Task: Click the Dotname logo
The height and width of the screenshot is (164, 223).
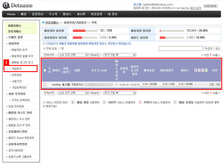Action: (18, 5)
